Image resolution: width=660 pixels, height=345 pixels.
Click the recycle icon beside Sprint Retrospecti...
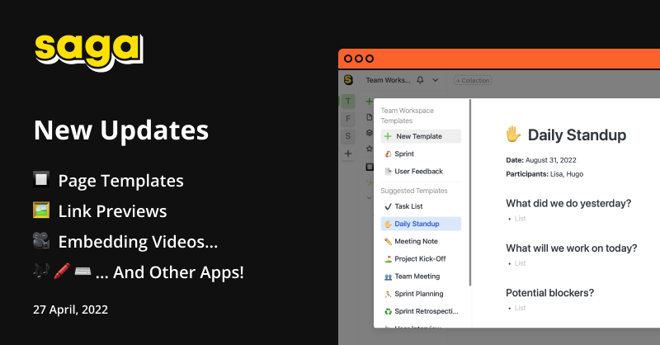[388, 312]
